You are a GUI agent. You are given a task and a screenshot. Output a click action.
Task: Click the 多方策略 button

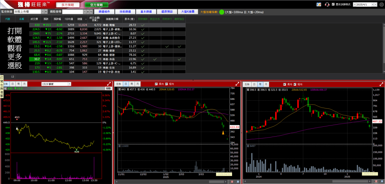[x=68, y=5]
